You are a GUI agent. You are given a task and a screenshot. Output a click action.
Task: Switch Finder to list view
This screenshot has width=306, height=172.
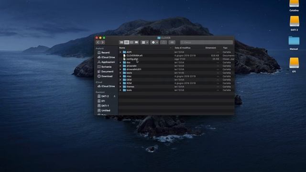tap(127, 43)
